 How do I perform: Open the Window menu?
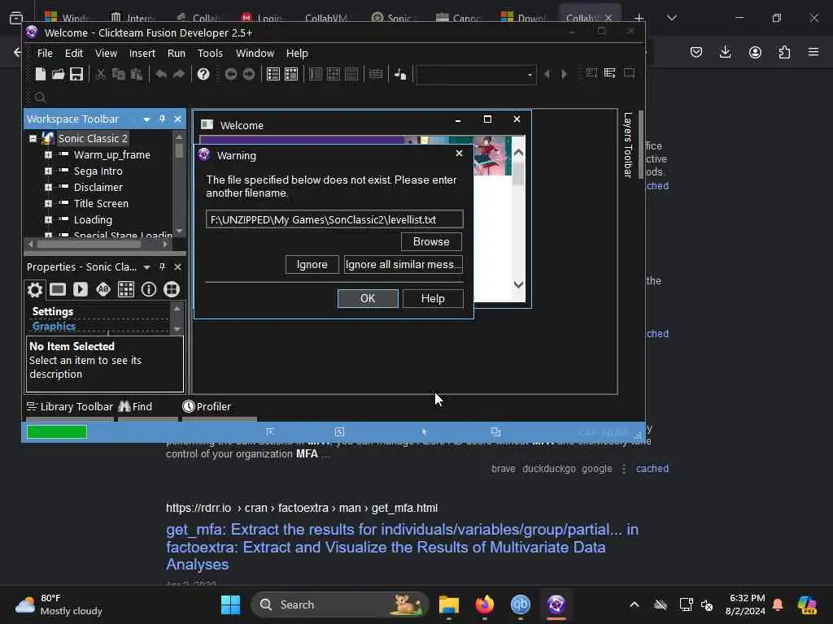[x=255, y=53]
